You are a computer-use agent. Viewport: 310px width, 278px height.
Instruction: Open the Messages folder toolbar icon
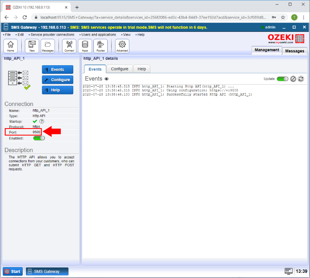(48, 46)
